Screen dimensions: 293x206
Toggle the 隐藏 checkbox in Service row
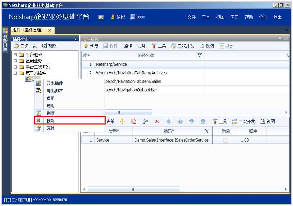(226, 140)
